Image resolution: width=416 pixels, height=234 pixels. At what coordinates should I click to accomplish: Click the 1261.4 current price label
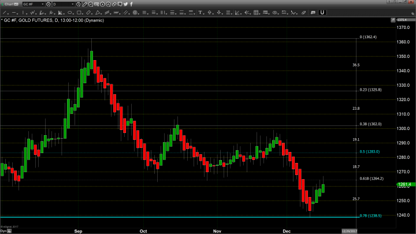pyautogui.click(x=403, y=185)
